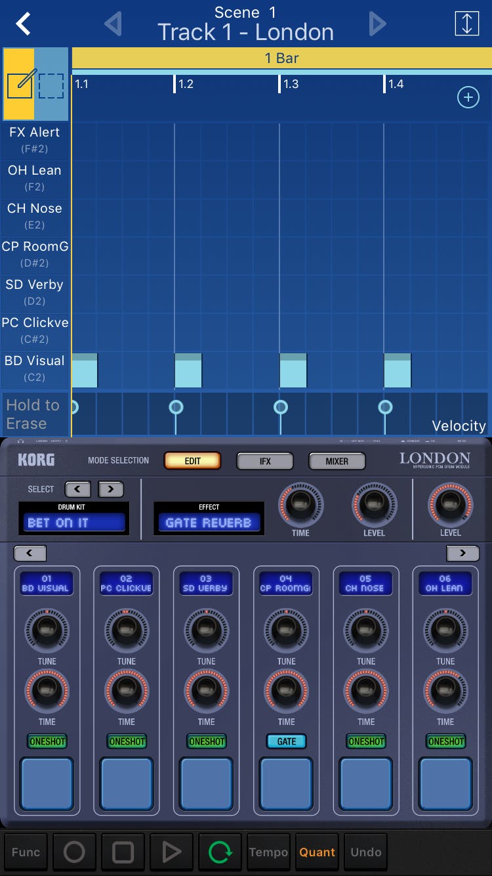Select the CH Nose (E2) row label
Screen dimensions: 492x876
[x=35, y=216]
